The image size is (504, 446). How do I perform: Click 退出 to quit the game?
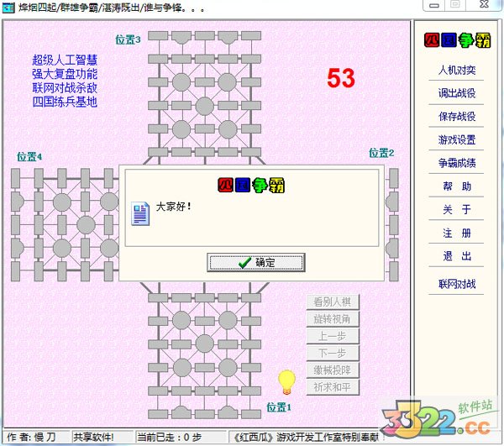pos(456,256)
